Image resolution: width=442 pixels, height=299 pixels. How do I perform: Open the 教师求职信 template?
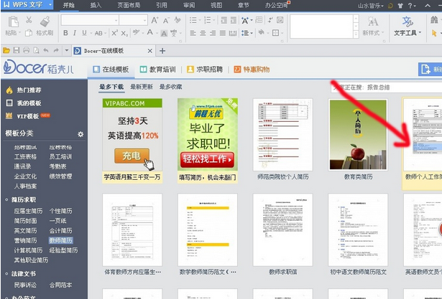(282, 229)
